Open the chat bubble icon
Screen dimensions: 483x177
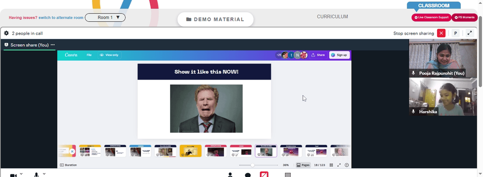248,175
